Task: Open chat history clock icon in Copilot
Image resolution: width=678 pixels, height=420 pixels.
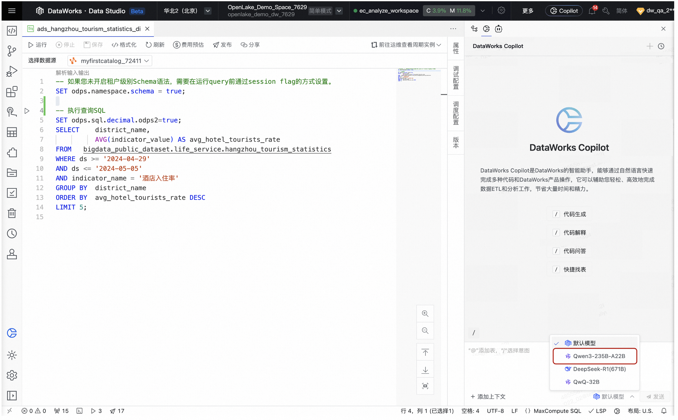Action: click(661, 46)
